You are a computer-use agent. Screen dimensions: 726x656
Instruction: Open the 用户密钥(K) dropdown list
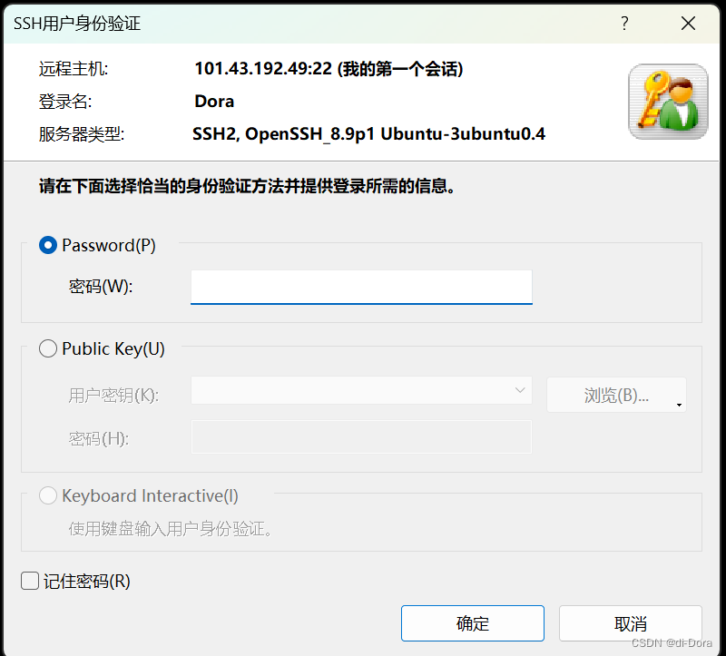(x=361, y=390)
